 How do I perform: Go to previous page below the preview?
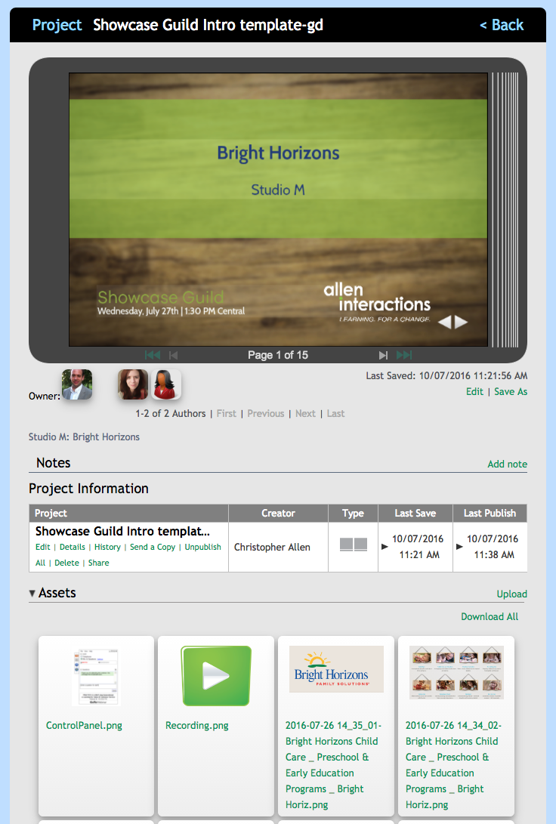point(173,355)
